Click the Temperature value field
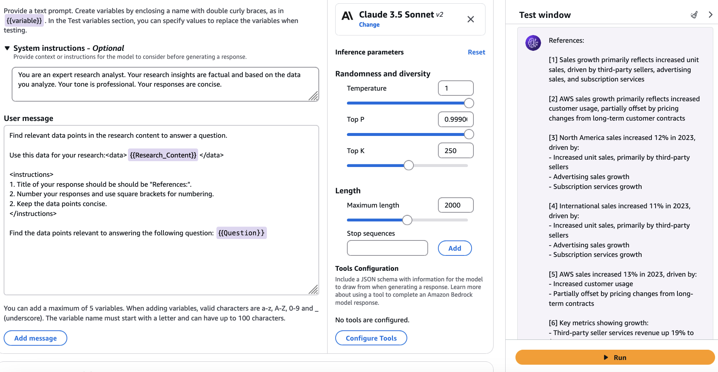This screenshot has height=372, width=718. [456, 88]
